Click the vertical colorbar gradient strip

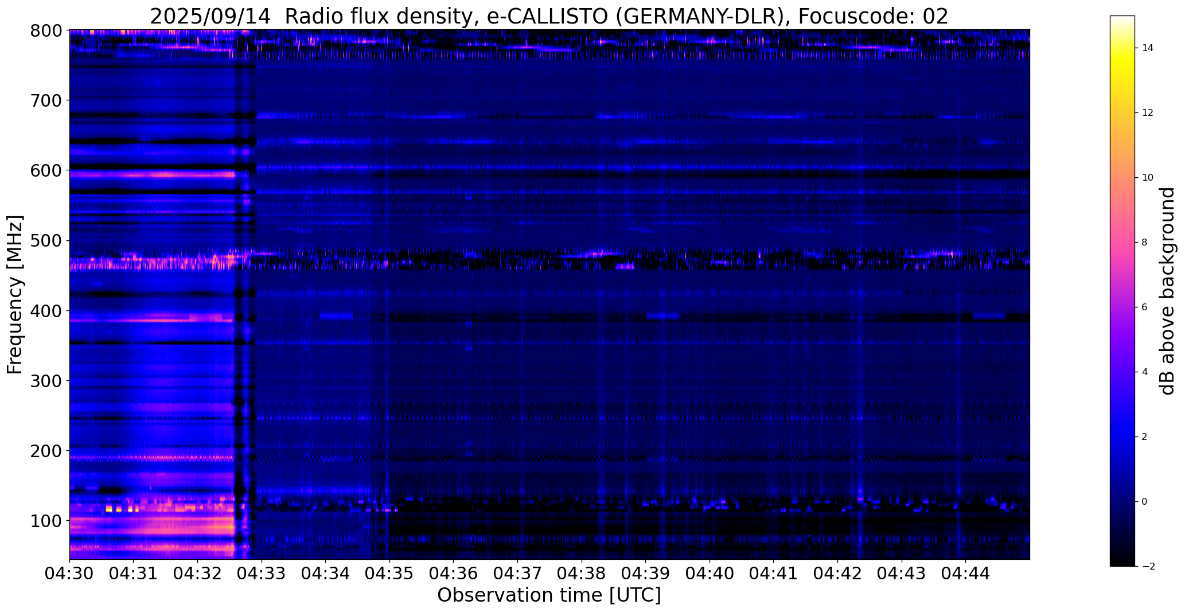click(1122, 291)
